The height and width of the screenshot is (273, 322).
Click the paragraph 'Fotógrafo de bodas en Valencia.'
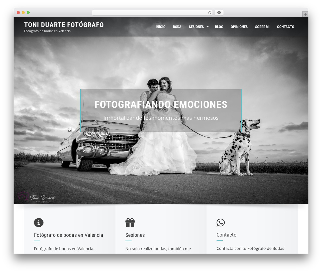pos(64,249)
